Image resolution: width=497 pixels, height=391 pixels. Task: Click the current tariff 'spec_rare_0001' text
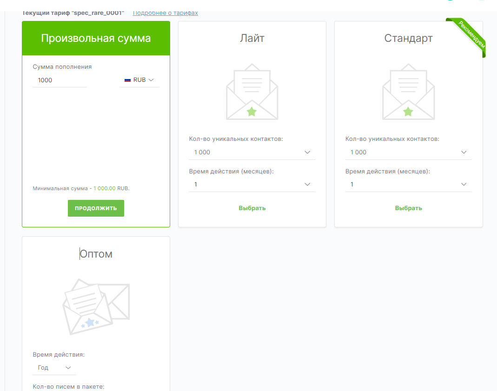point(98,13)
